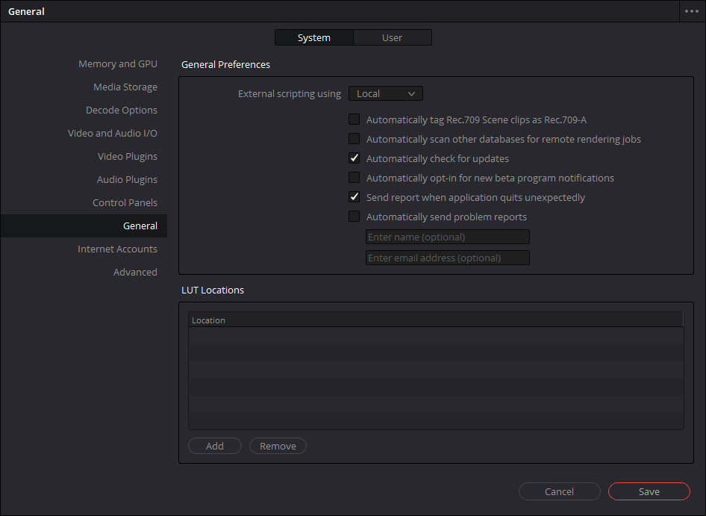Switch to the User tab

point(392,38)
